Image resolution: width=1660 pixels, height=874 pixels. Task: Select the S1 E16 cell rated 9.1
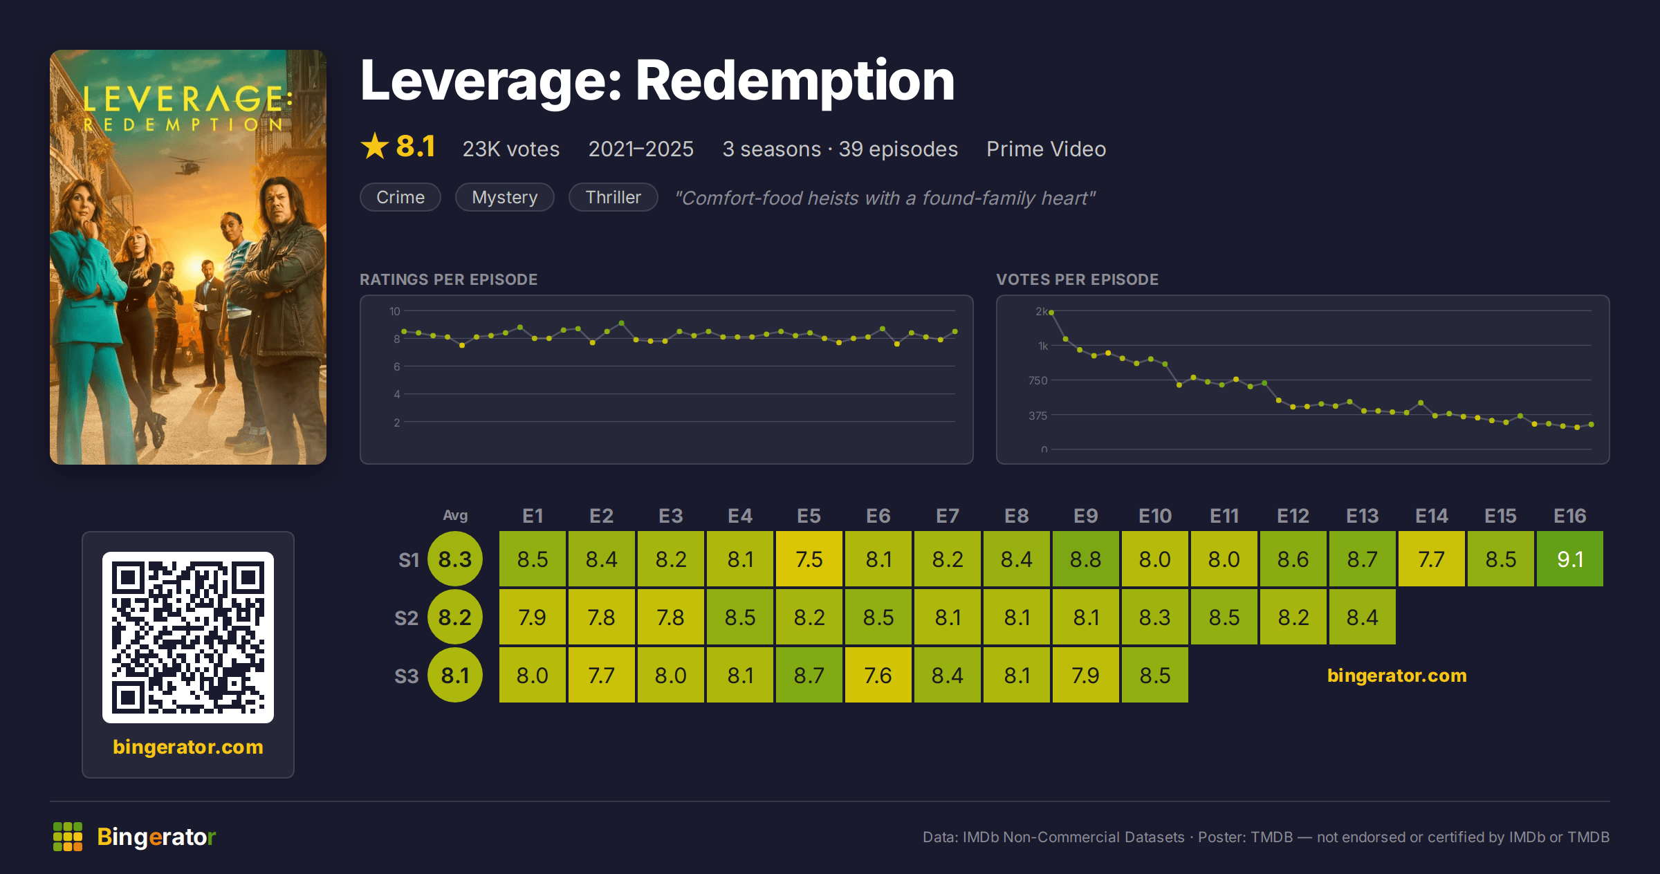click(x=1570, y=559)
